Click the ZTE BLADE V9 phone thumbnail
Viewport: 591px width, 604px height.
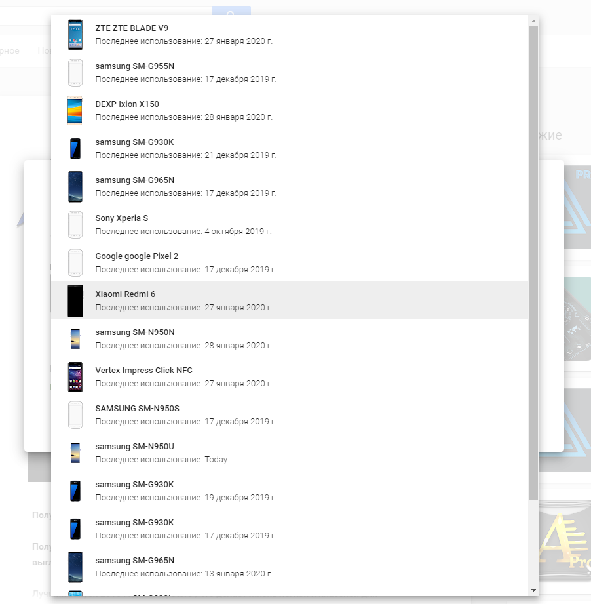75,35
